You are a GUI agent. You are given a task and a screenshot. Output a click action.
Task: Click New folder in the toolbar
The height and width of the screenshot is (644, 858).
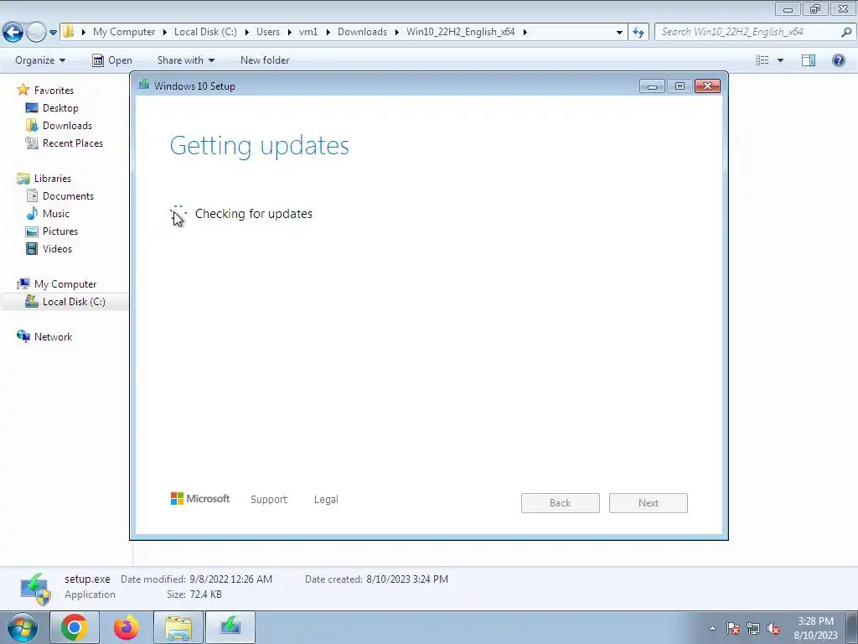[x=265, y=60]
